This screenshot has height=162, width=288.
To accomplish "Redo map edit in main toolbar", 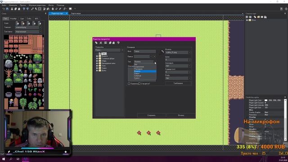I will coord(27,9).
